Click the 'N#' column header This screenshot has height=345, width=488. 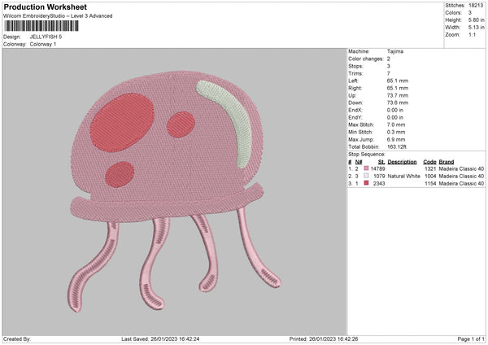click(x=359, y=162)
